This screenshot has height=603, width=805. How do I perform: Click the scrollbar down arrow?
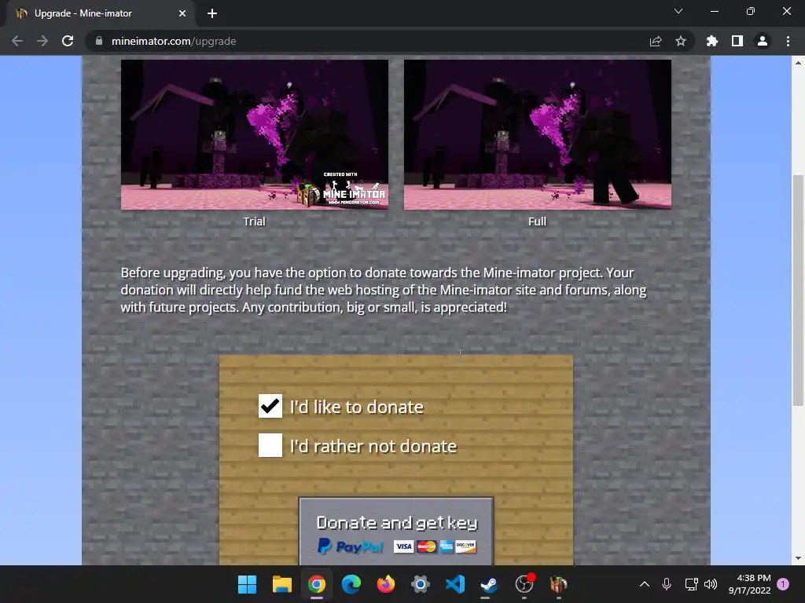798,558
